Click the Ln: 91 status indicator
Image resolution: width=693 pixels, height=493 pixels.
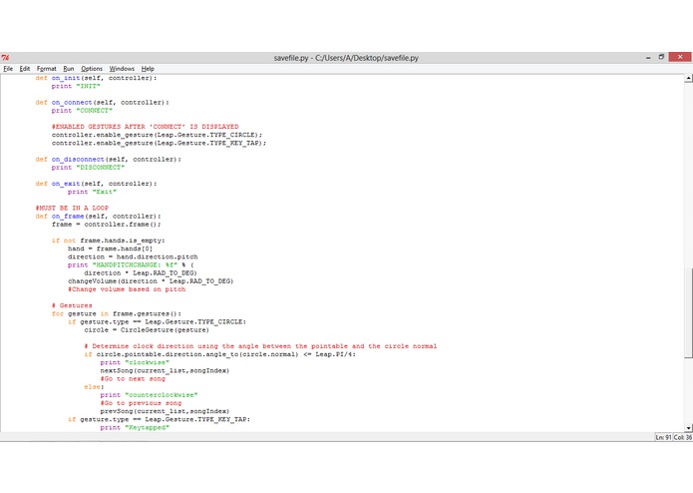coord(663,437)
